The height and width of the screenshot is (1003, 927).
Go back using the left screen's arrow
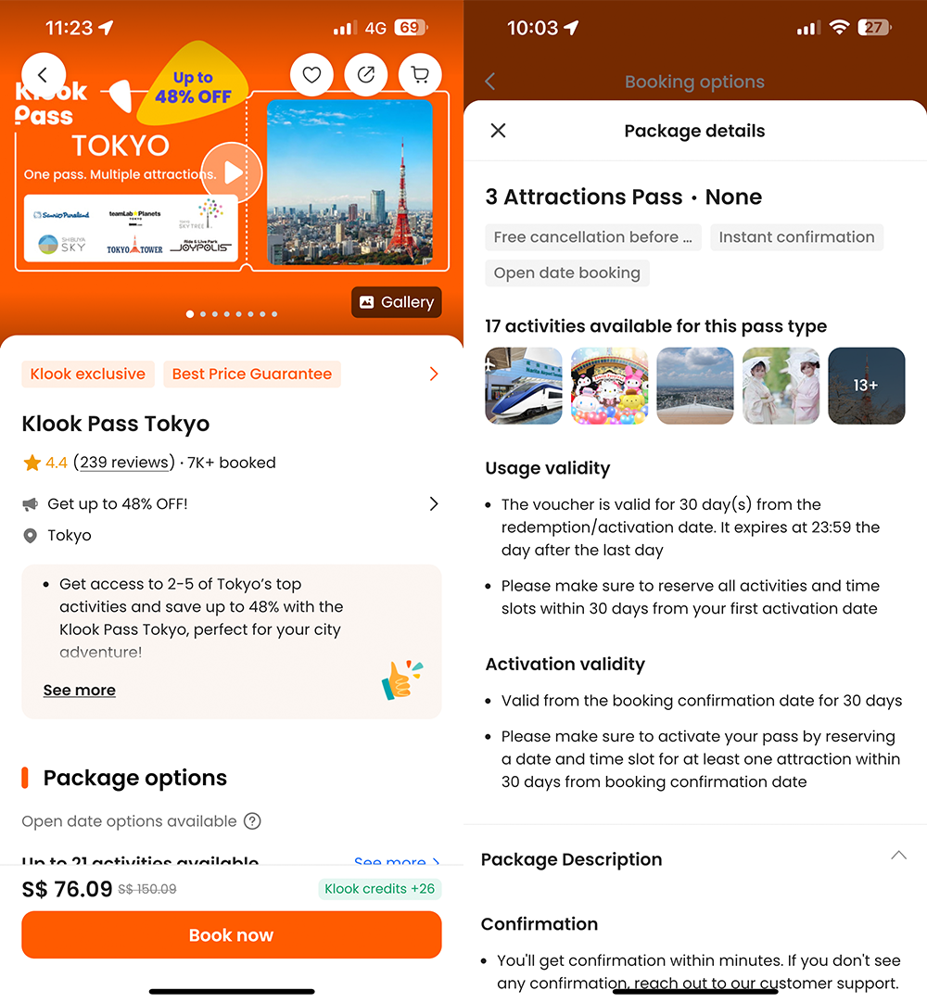point(44,75)
